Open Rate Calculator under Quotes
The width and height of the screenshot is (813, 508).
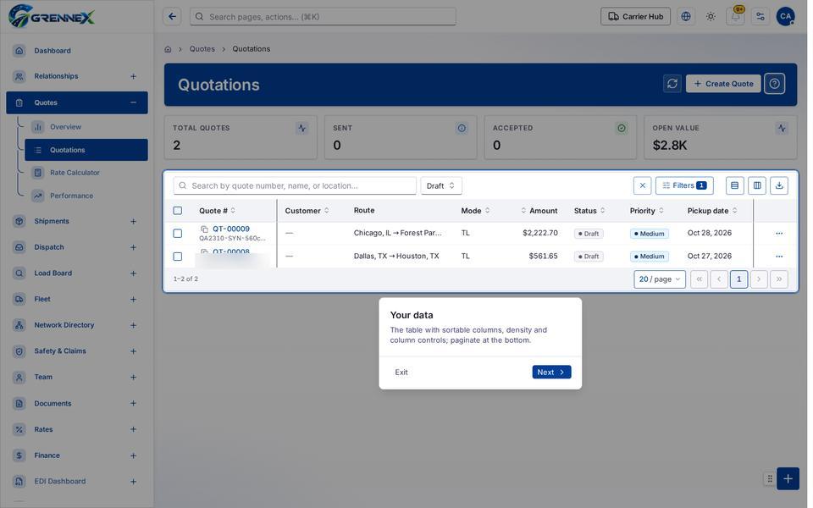click(86, 173)
